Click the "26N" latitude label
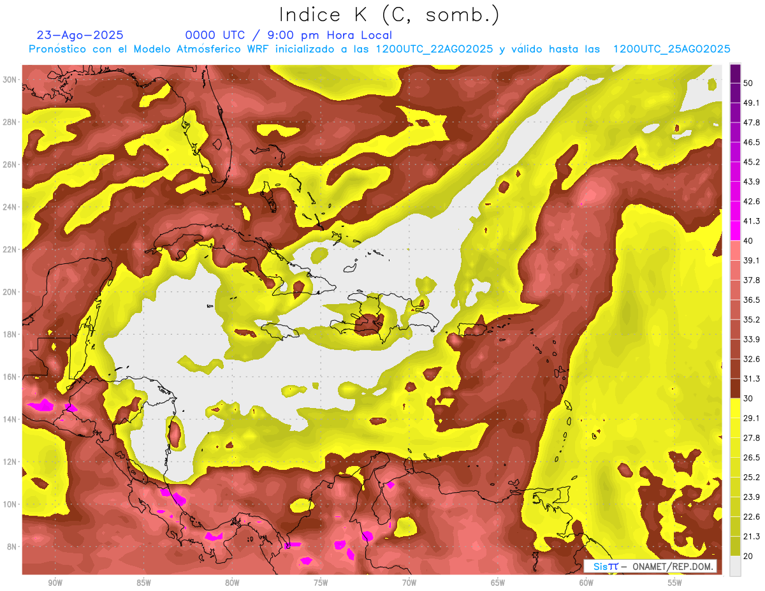 tap(11, 164)
